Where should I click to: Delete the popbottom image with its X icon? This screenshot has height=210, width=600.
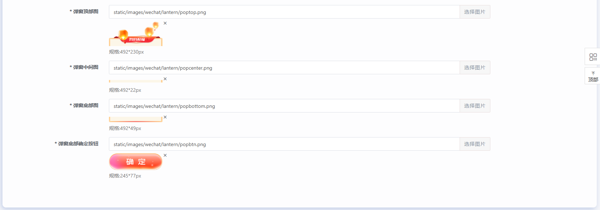tap(165, 117)
